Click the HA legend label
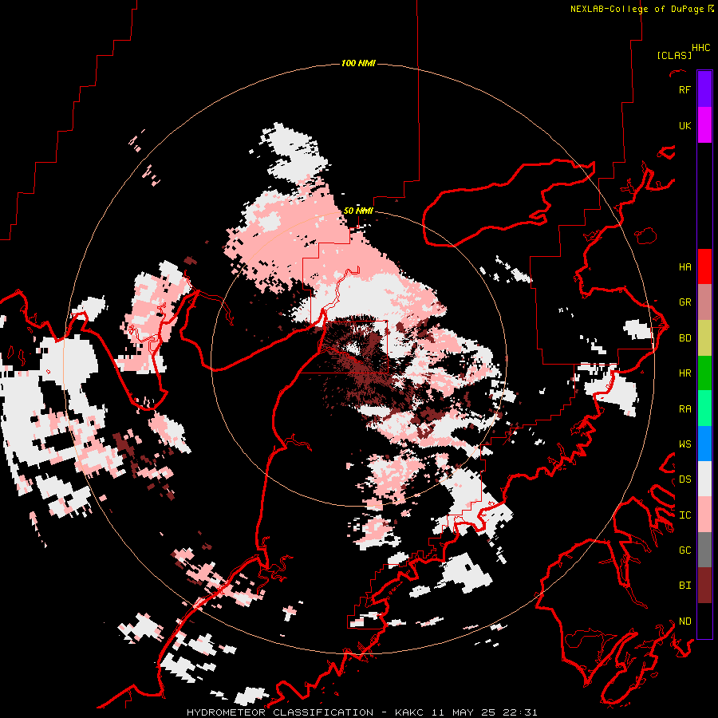Image resolution: width=718 pixels, height=718 pixels. [684, 266]
